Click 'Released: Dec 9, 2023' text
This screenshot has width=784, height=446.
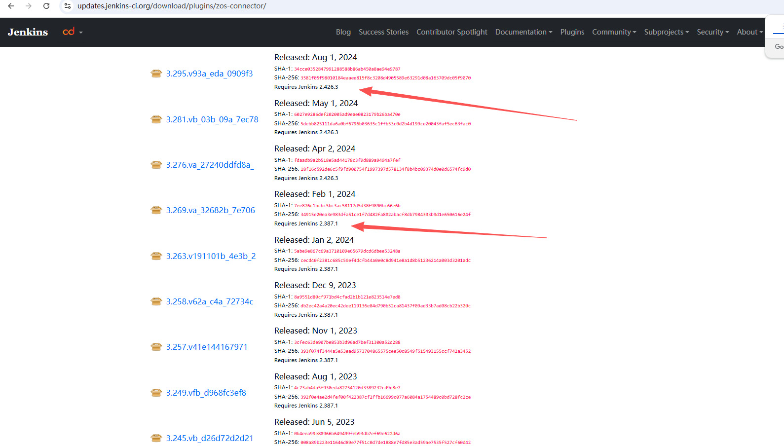tap(315, 285)
